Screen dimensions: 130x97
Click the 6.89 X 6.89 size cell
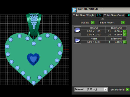(93, 42)
